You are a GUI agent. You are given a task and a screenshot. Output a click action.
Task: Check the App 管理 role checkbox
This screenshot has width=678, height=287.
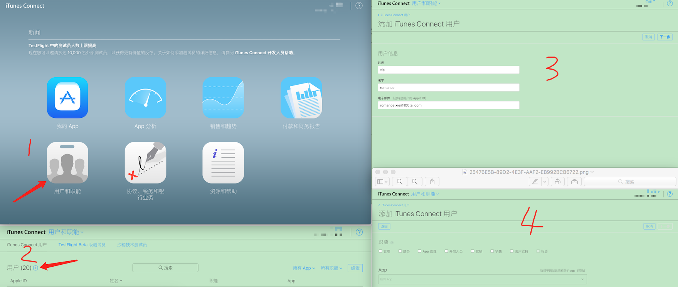click(x=419, y=251)
